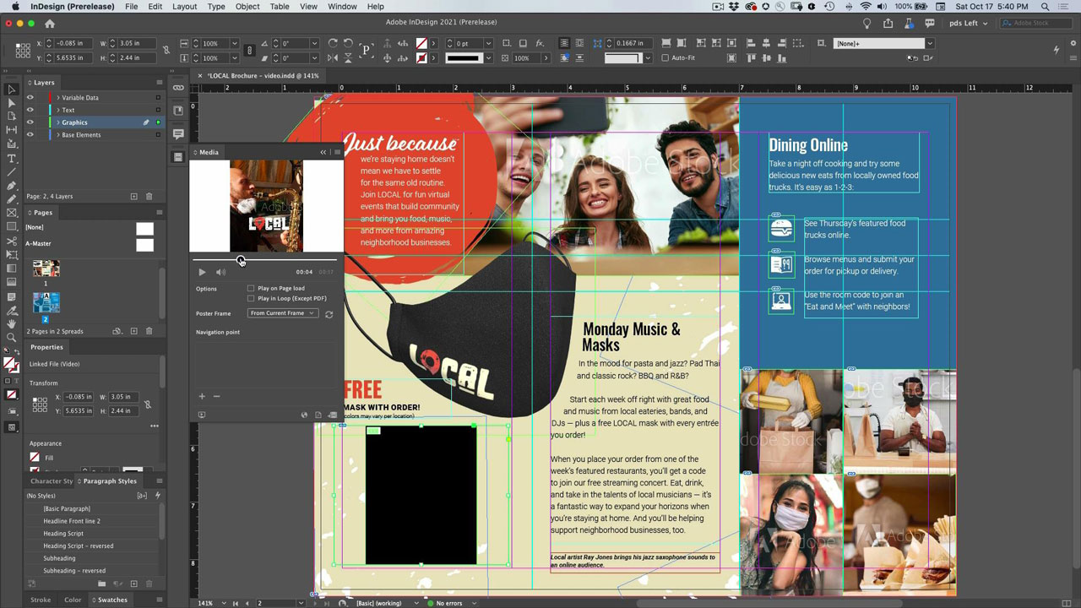Click the Home icon button
Screen dimensions: 1081x608
pos(50,24)
